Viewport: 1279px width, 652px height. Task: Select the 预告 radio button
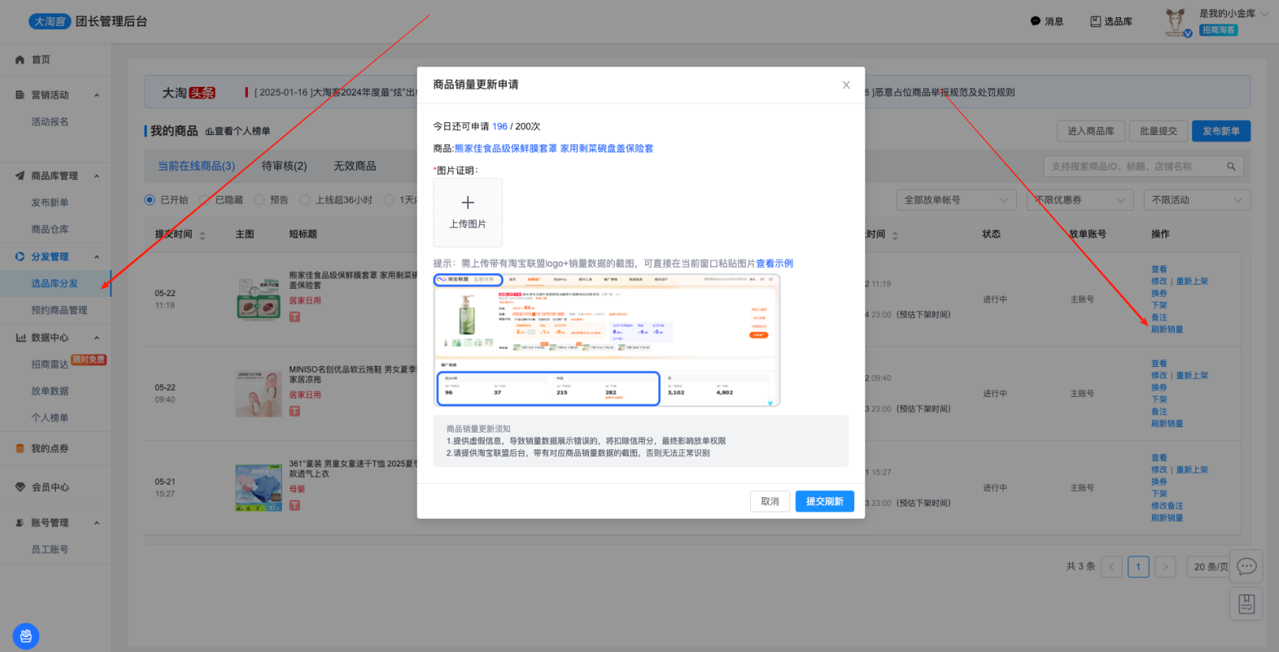click(260, 200)
